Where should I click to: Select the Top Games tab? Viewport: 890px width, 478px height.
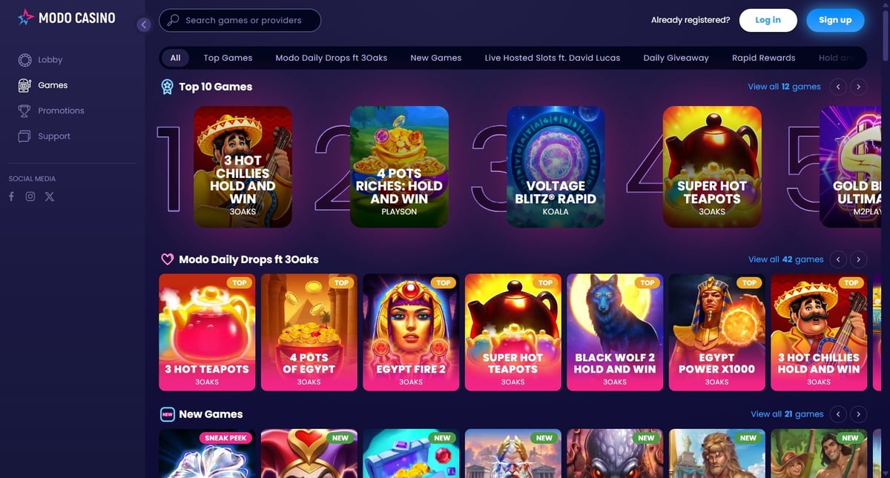(228, 58)
